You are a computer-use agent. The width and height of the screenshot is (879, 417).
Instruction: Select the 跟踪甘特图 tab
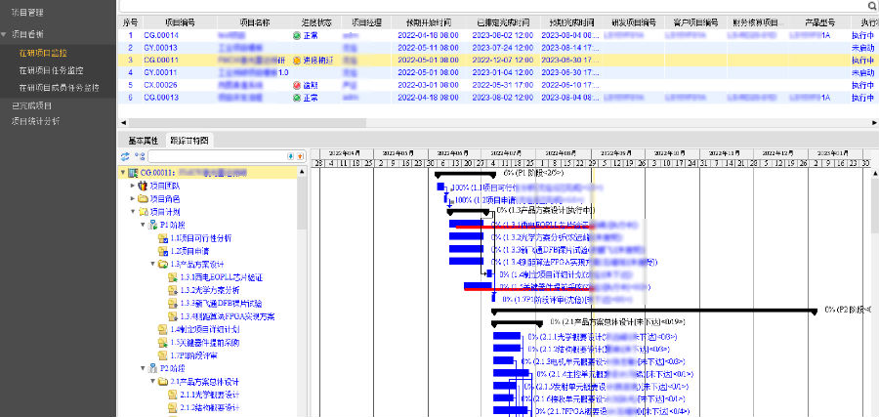(190, 141)
